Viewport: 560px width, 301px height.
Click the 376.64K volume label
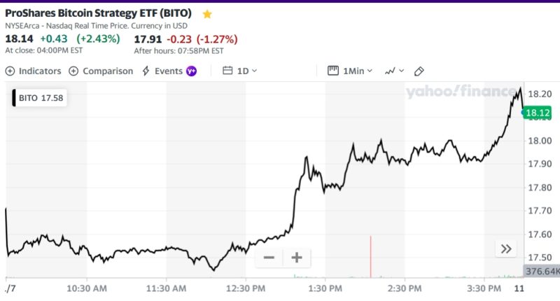pyautogui.click(x=541, y=271)
